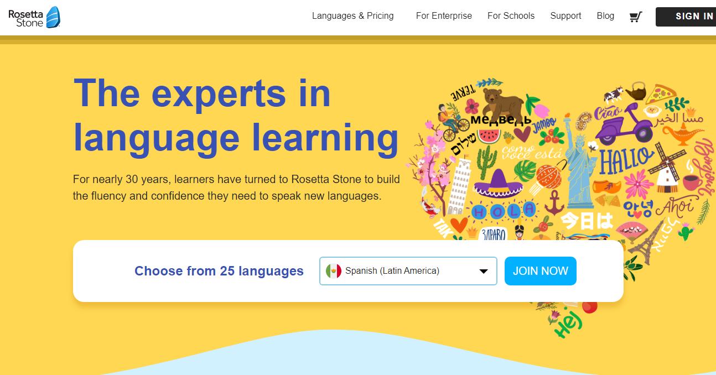Click "The experts in language learning" heading
The height and width of the screenshot is (375, 716).
pyautogui.click(x=236, y=115)
